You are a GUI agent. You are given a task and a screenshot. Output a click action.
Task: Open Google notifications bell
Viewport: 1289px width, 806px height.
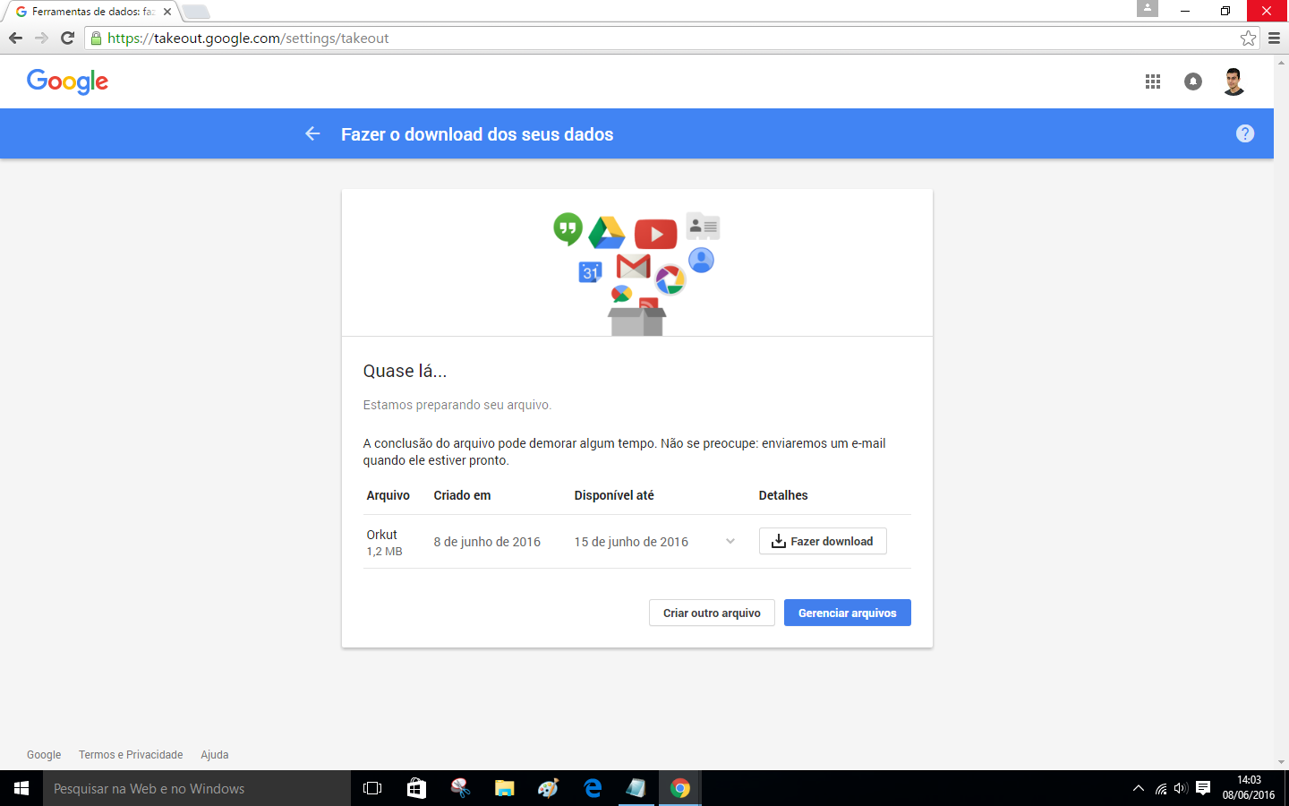[1193, 81]
